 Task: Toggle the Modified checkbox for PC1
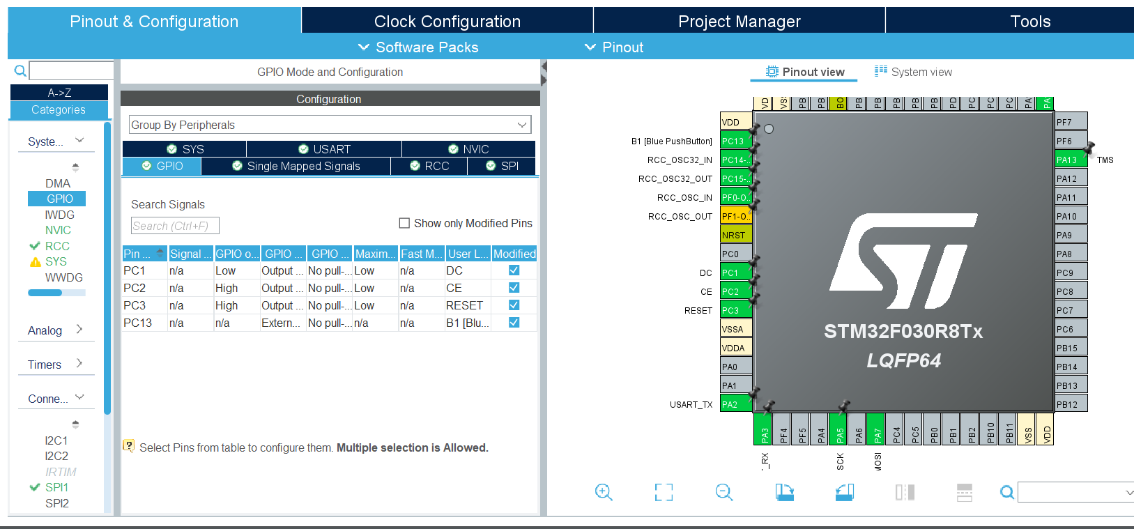(x=514, y=270)
